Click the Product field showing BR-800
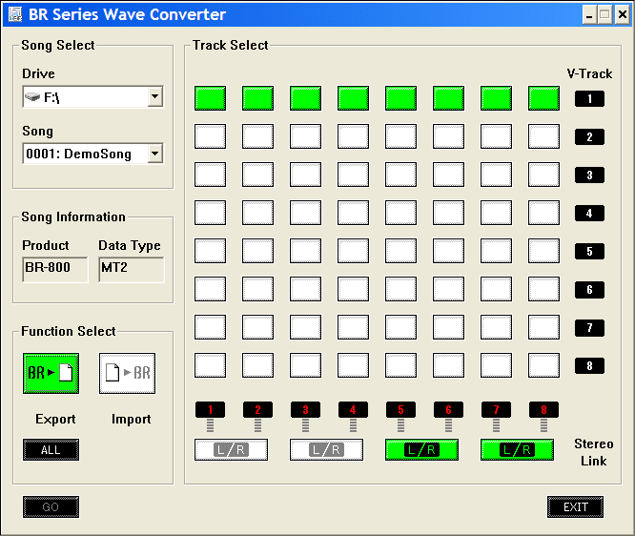Image resolution: width=635 pixels, height=536 pixels. point(55,269)
